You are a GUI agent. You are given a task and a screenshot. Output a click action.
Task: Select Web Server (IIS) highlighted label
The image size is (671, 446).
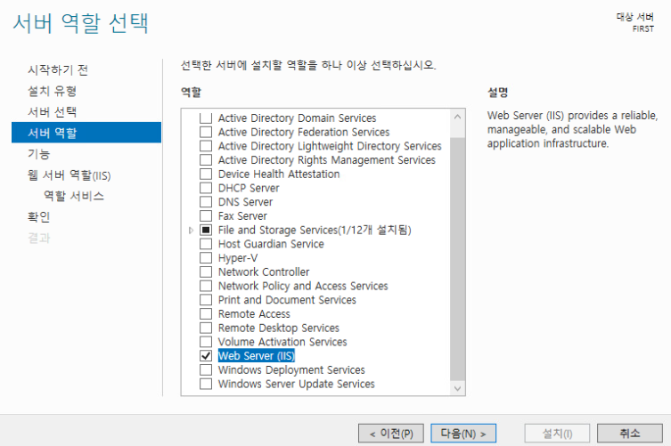(x=257, y=356)
